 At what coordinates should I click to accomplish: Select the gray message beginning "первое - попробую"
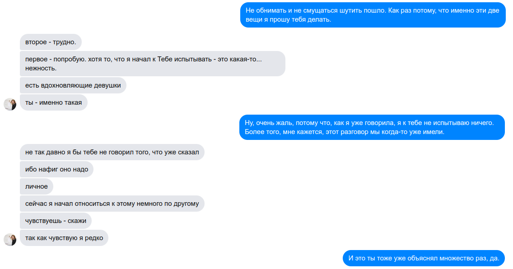pyautogui.click(x=152, y=64)
